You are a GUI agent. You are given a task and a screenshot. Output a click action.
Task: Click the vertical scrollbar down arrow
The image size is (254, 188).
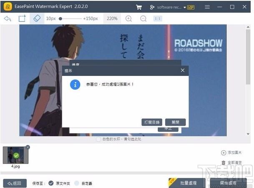coord(248,134)
